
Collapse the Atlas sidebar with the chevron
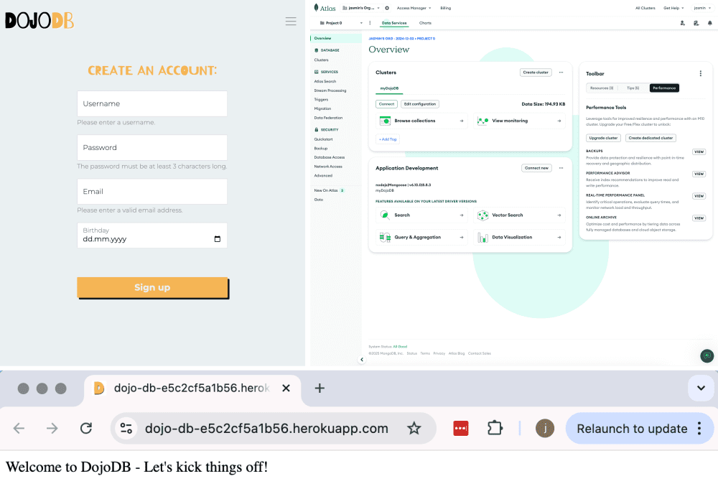362,360
